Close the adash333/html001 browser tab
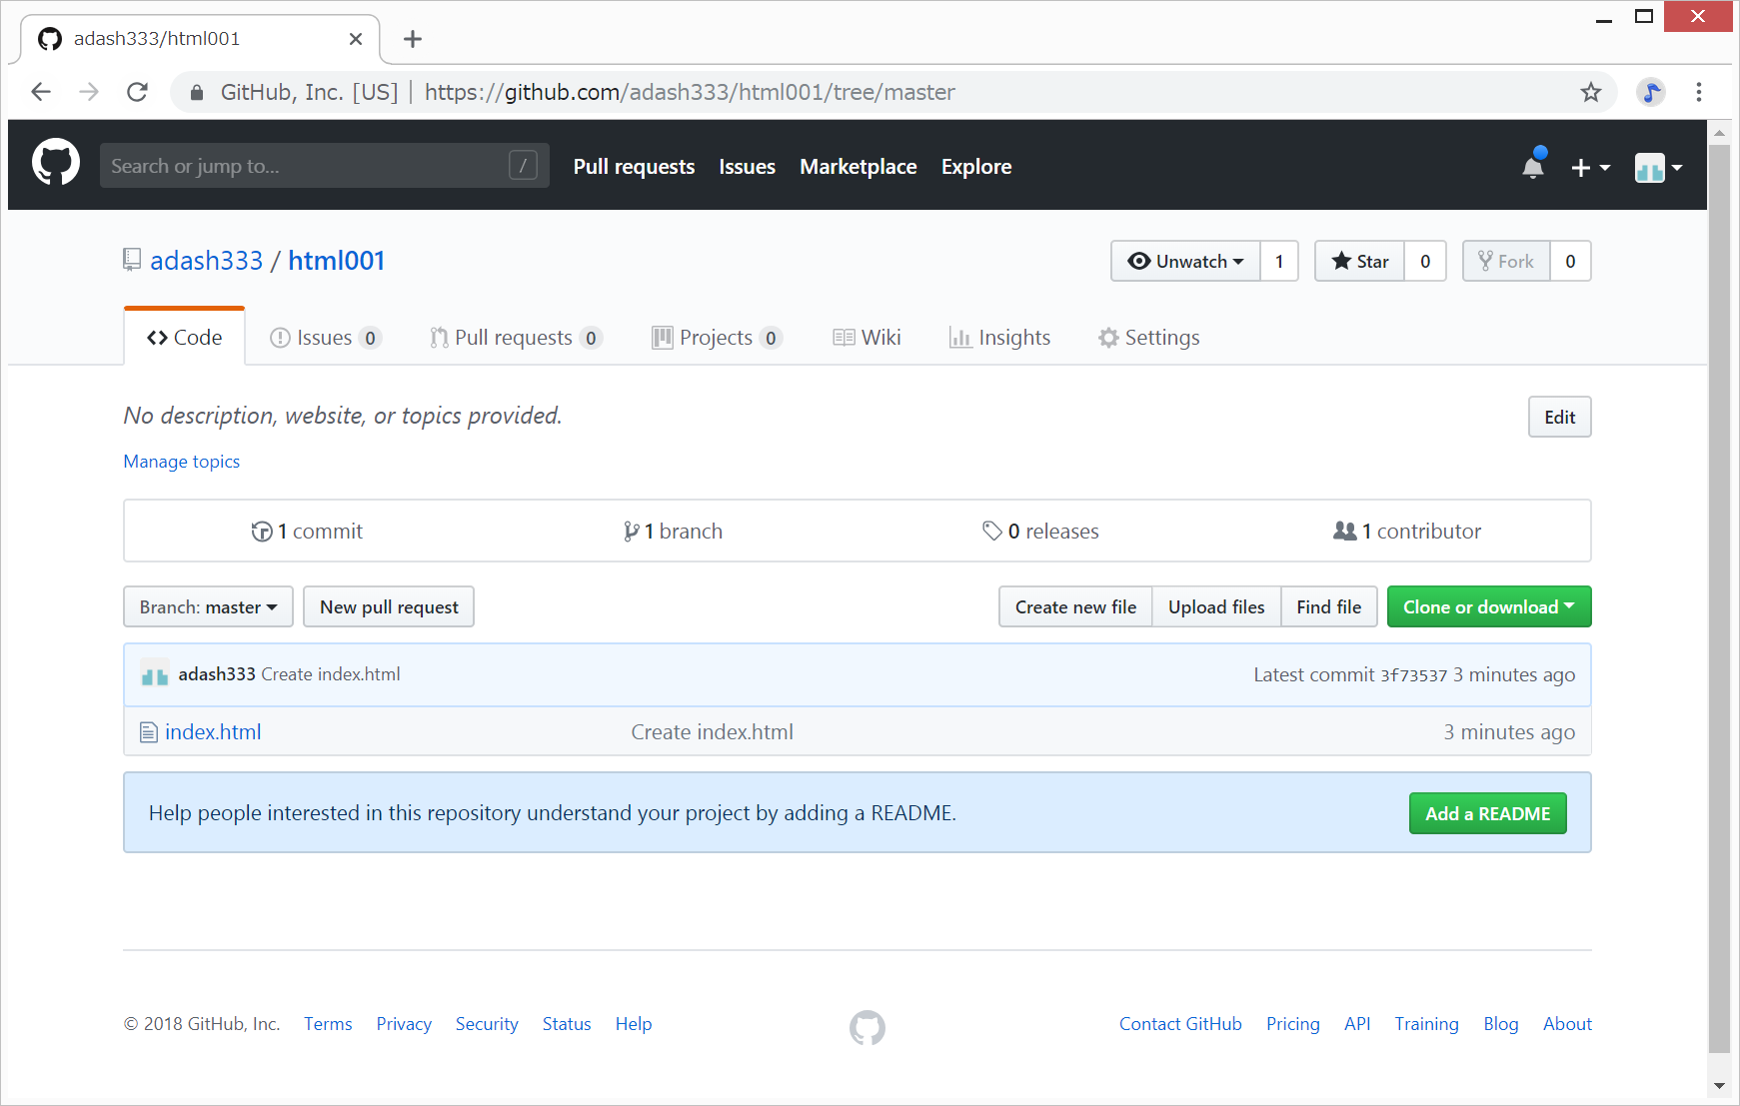 [356, 39]
